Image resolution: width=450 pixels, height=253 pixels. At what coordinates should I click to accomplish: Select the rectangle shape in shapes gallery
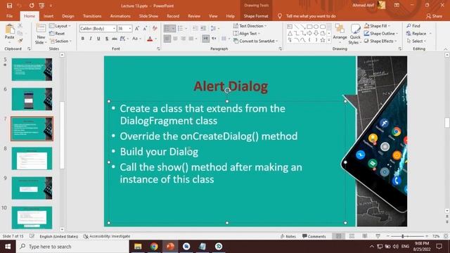click(x=309, y=27)
